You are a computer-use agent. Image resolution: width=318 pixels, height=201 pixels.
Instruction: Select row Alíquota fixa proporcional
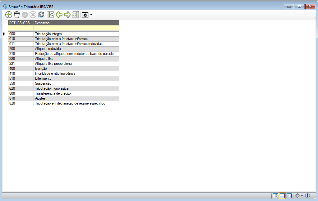63,64
